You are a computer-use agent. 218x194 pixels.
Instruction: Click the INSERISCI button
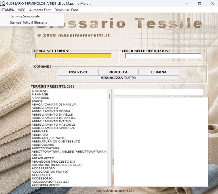(78, 72)
